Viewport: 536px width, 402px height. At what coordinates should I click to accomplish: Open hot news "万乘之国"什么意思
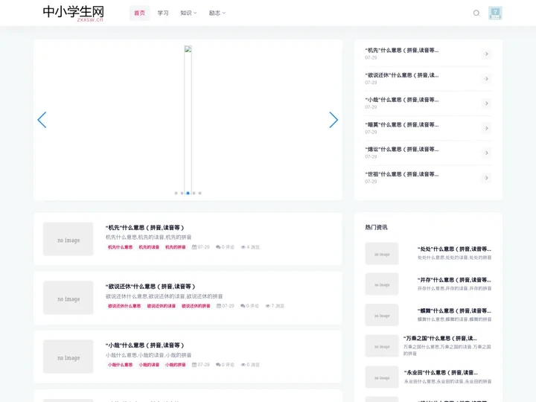(x=440, y=339)
